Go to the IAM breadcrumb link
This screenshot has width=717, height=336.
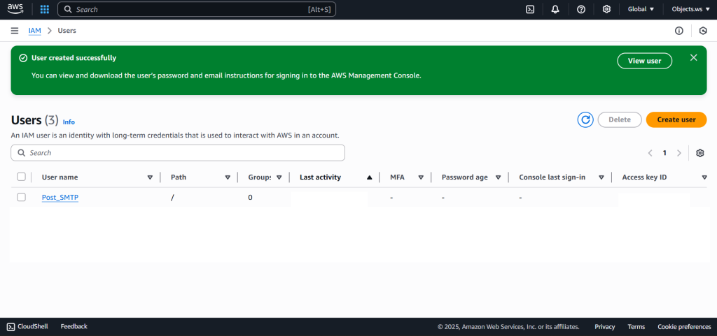34,31
